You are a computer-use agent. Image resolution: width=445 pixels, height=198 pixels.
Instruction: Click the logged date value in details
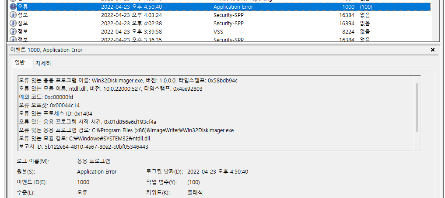(x=218, y=172)
